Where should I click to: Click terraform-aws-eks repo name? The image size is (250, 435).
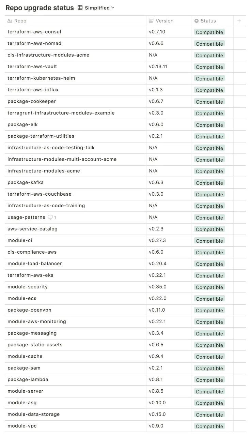tap(30, 275)
